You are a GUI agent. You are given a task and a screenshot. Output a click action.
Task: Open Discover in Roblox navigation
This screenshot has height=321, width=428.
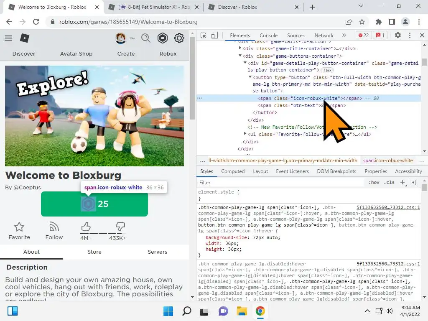(x=24, y=54)
